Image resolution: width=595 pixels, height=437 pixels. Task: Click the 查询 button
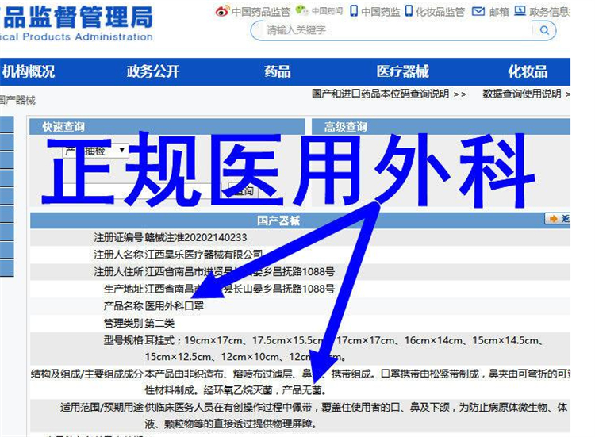tap(243, 191)
